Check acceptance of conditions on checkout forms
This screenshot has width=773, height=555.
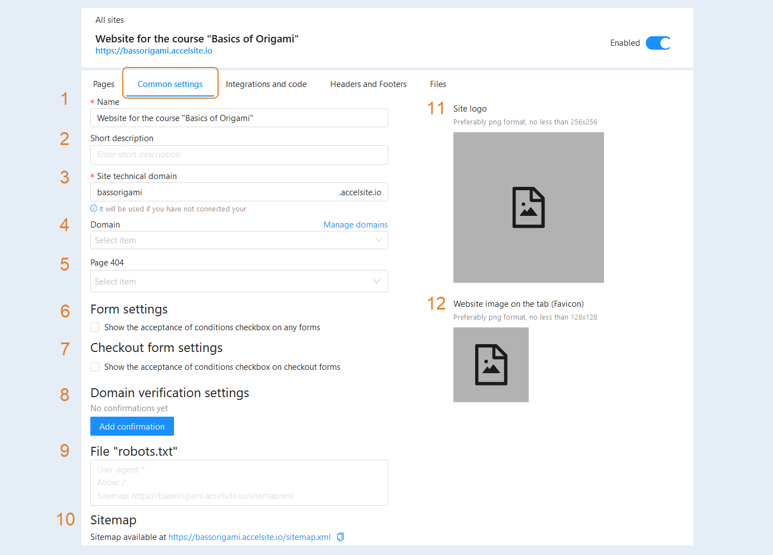click(x=95, y=367)
